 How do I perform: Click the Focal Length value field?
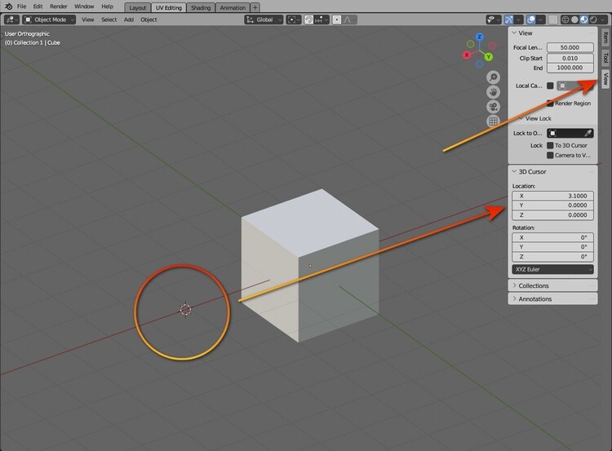coord(569,47)
